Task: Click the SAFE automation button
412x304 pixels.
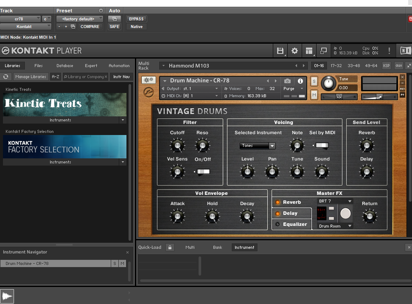Action: (115, 27)
